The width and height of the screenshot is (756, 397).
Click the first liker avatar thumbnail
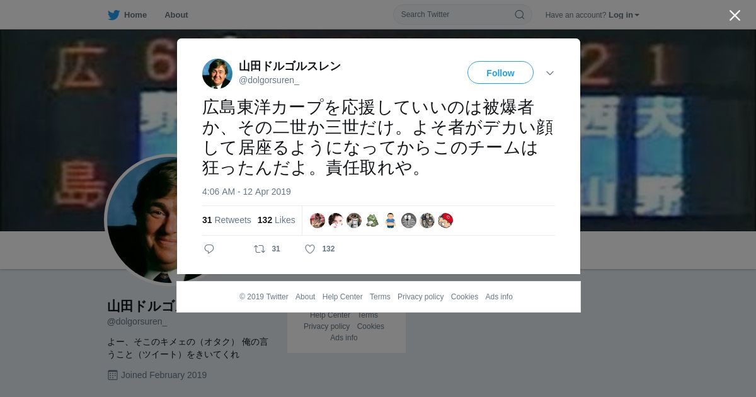point(318,221)
